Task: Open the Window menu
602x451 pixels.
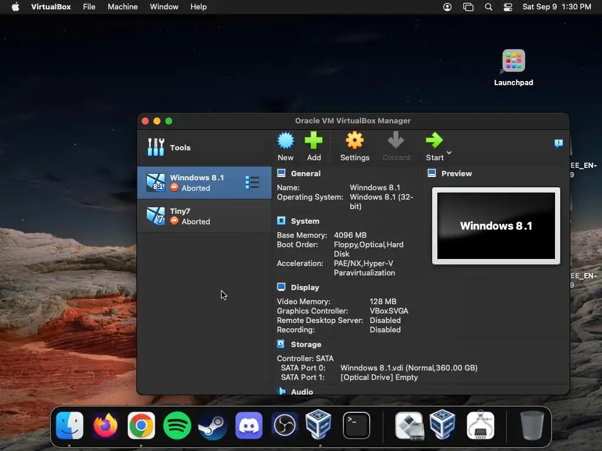Action: click(x=164, y=7)
